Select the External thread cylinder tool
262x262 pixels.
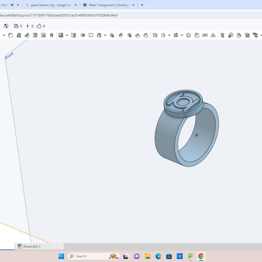52,35
